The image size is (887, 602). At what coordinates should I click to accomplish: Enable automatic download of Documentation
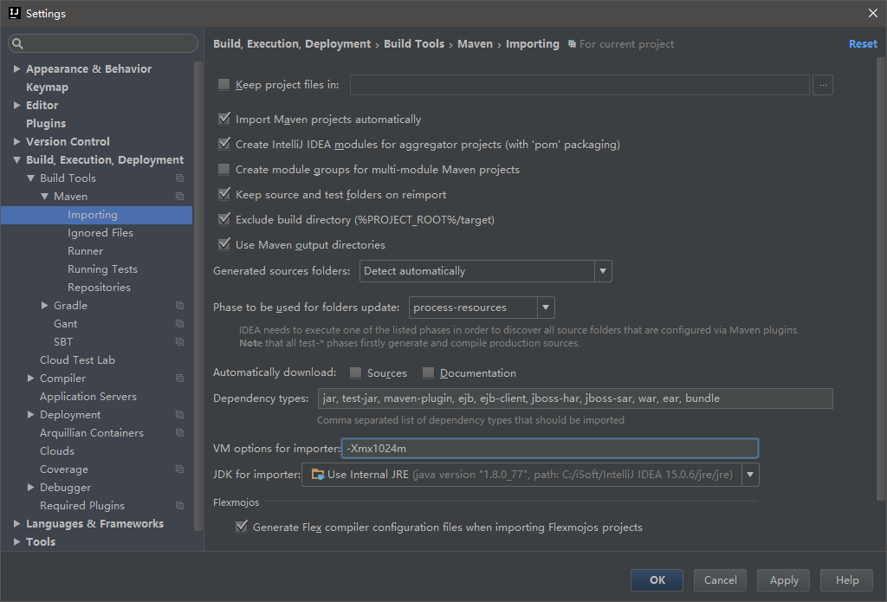click(x=428, y=372)
